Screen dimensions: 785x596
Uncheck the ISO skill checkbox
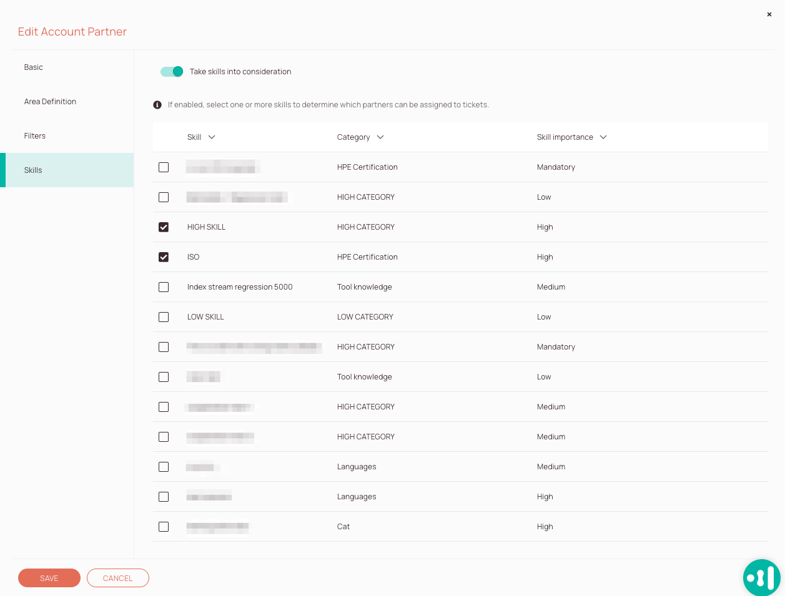(x=164, y=257)
